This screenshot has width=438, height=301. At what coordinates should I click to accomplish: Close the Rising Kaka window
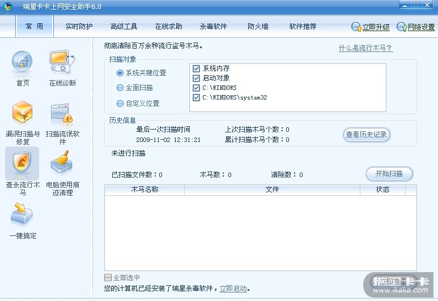pos(427,5)
